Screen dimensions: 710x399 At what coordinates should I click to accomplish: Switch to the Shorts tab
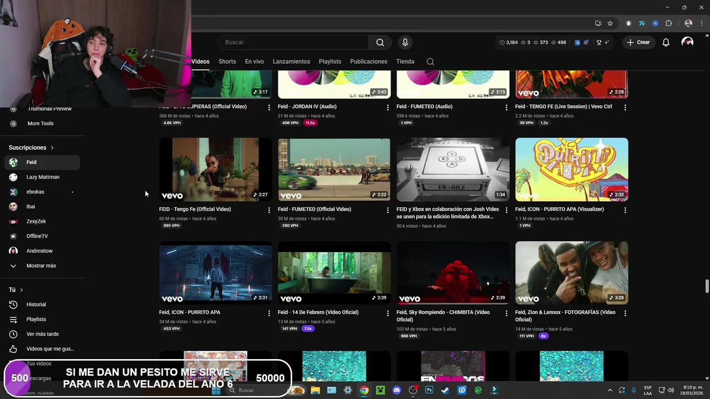[227, 62]
